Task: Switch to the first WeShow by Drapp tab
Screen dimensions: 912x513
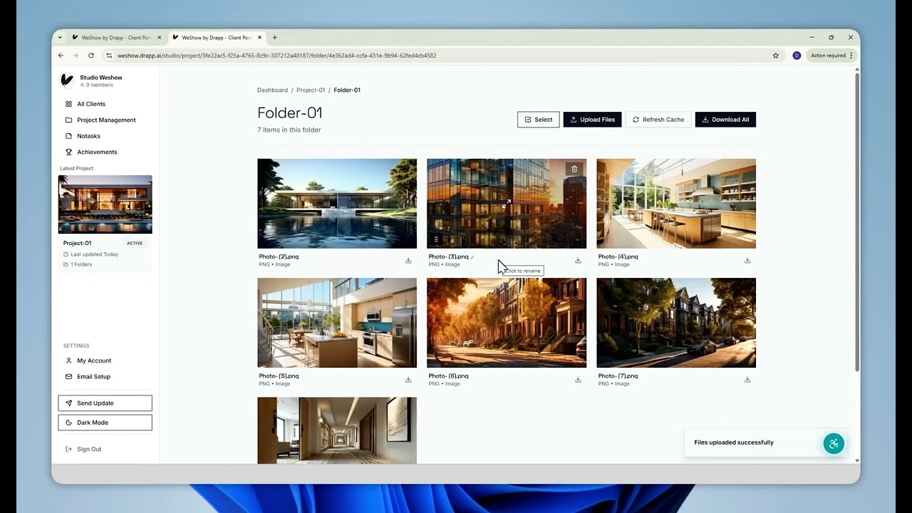Action: (117, 38)
